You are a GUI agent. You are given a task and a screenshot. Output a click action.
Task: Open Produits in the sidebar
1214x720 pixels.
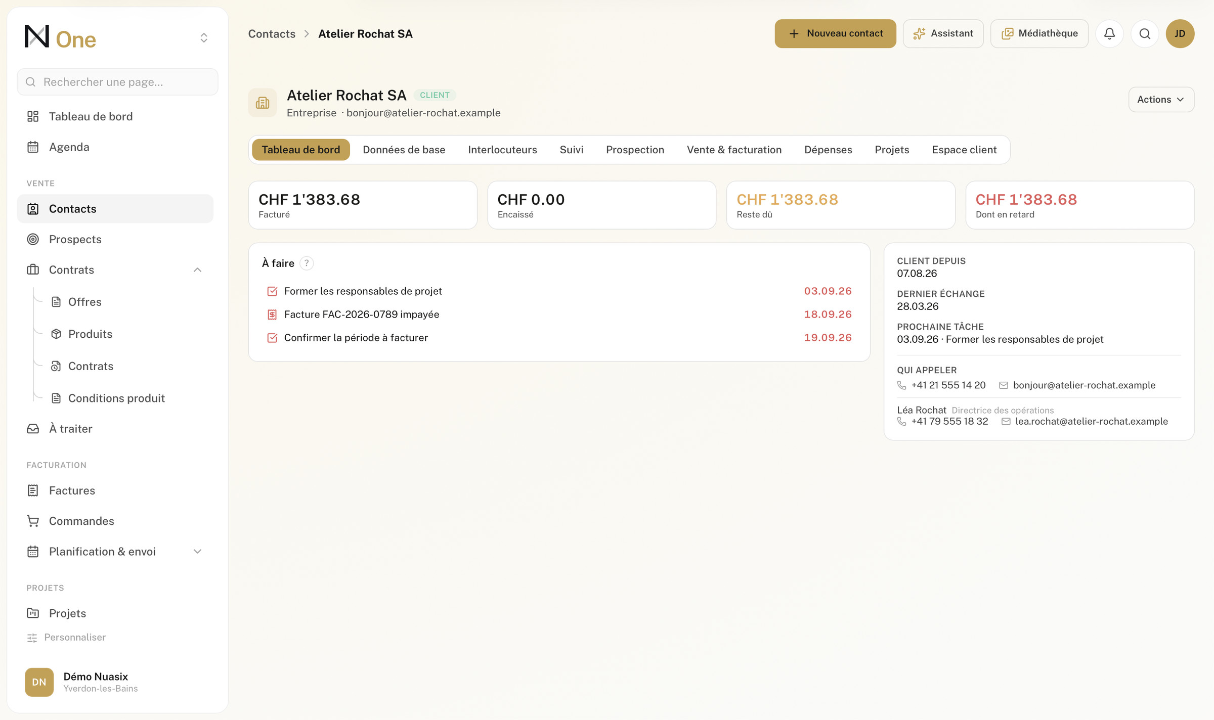pos(90,334)
